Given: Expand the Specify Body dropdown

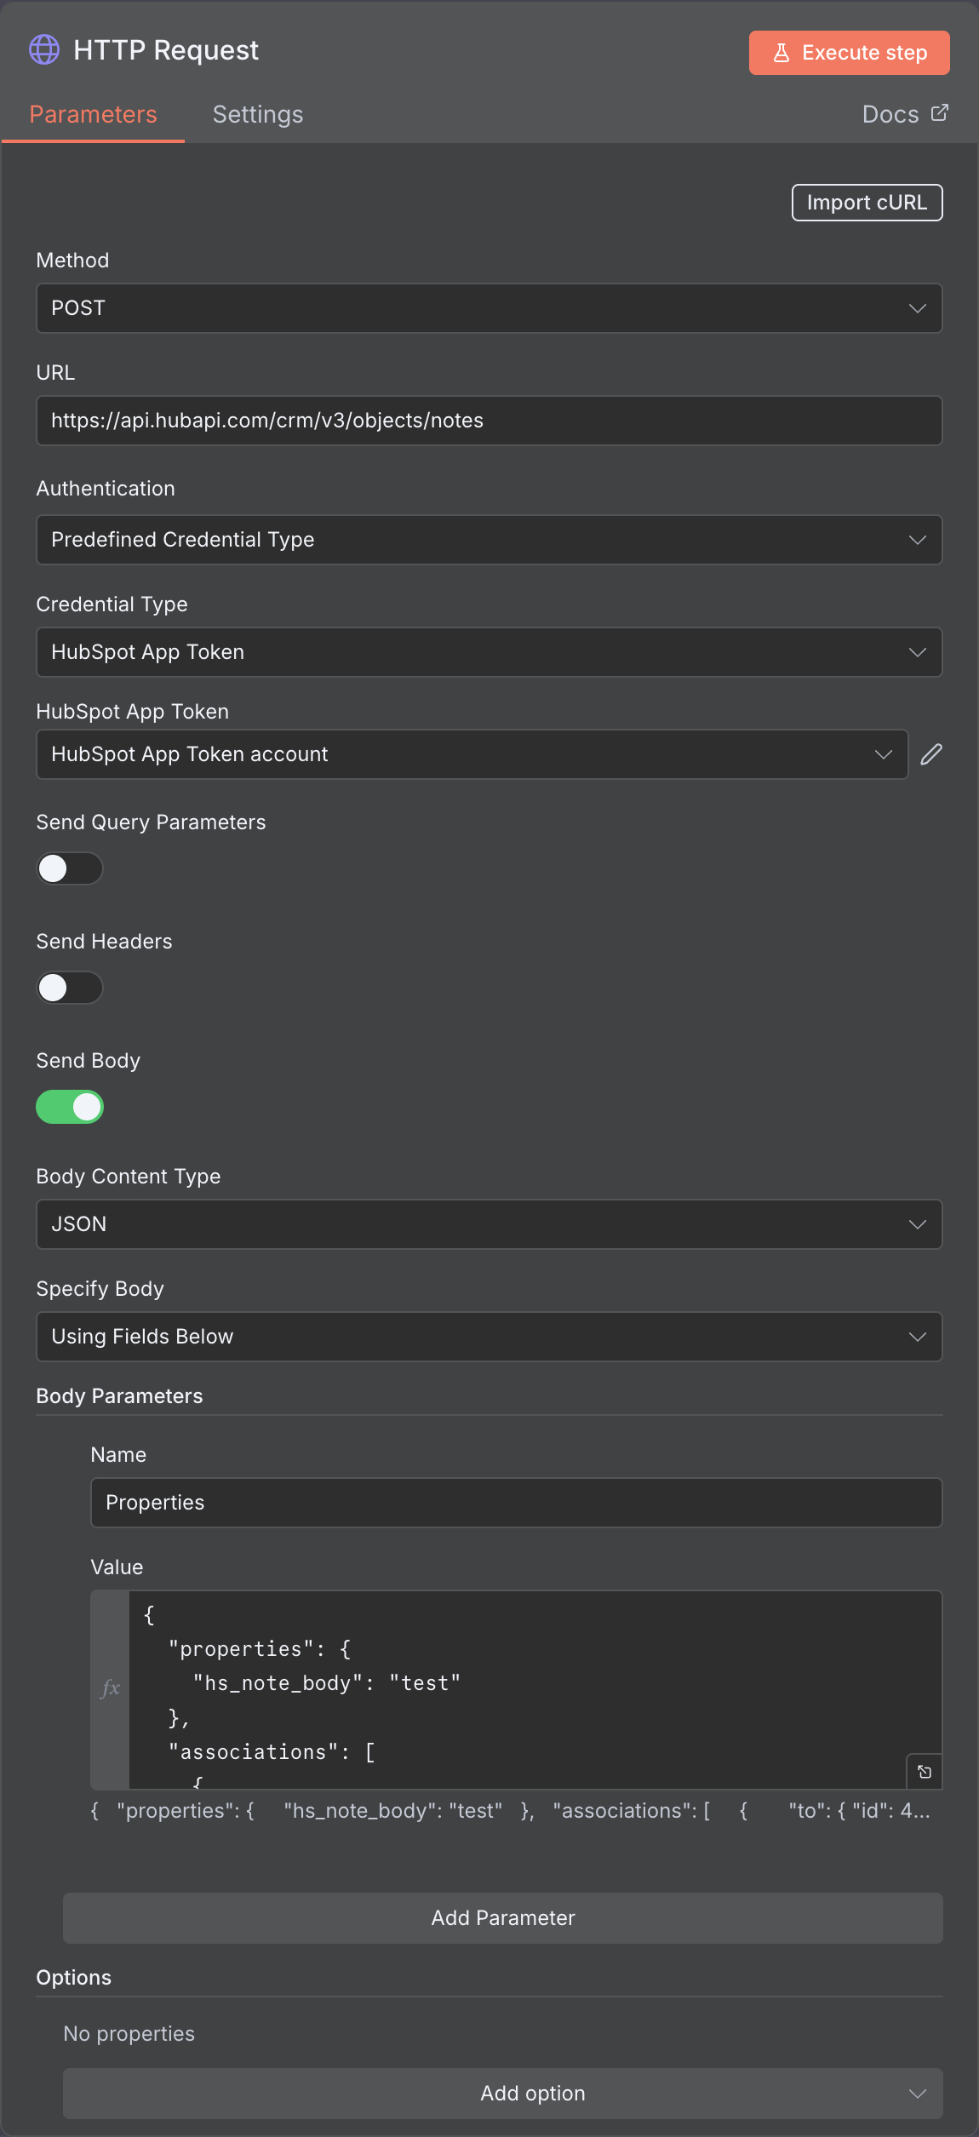Looking at the screenshot, I should tap(489, 1337).
